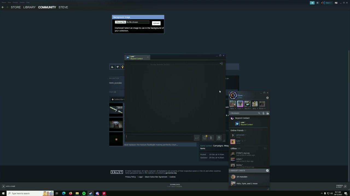Viewport: 350px width, 196px height.
Task: Open the inbox envelope icon
Action: click(317, 3)
